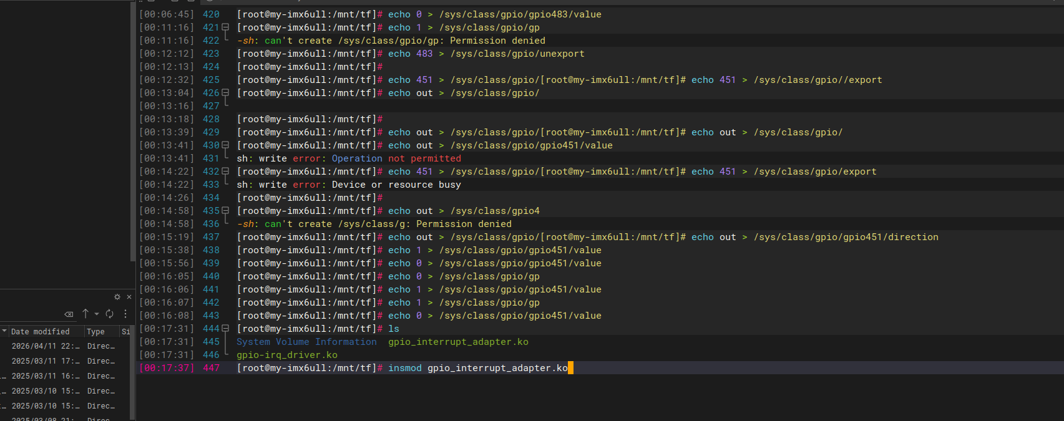Click line 423 unexport command

(486, 54)
